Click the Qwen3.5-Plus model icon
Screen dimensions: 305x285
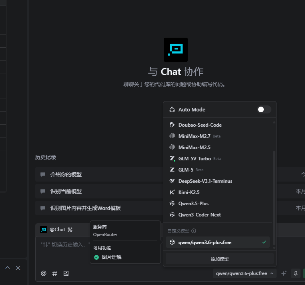point(172,204)
